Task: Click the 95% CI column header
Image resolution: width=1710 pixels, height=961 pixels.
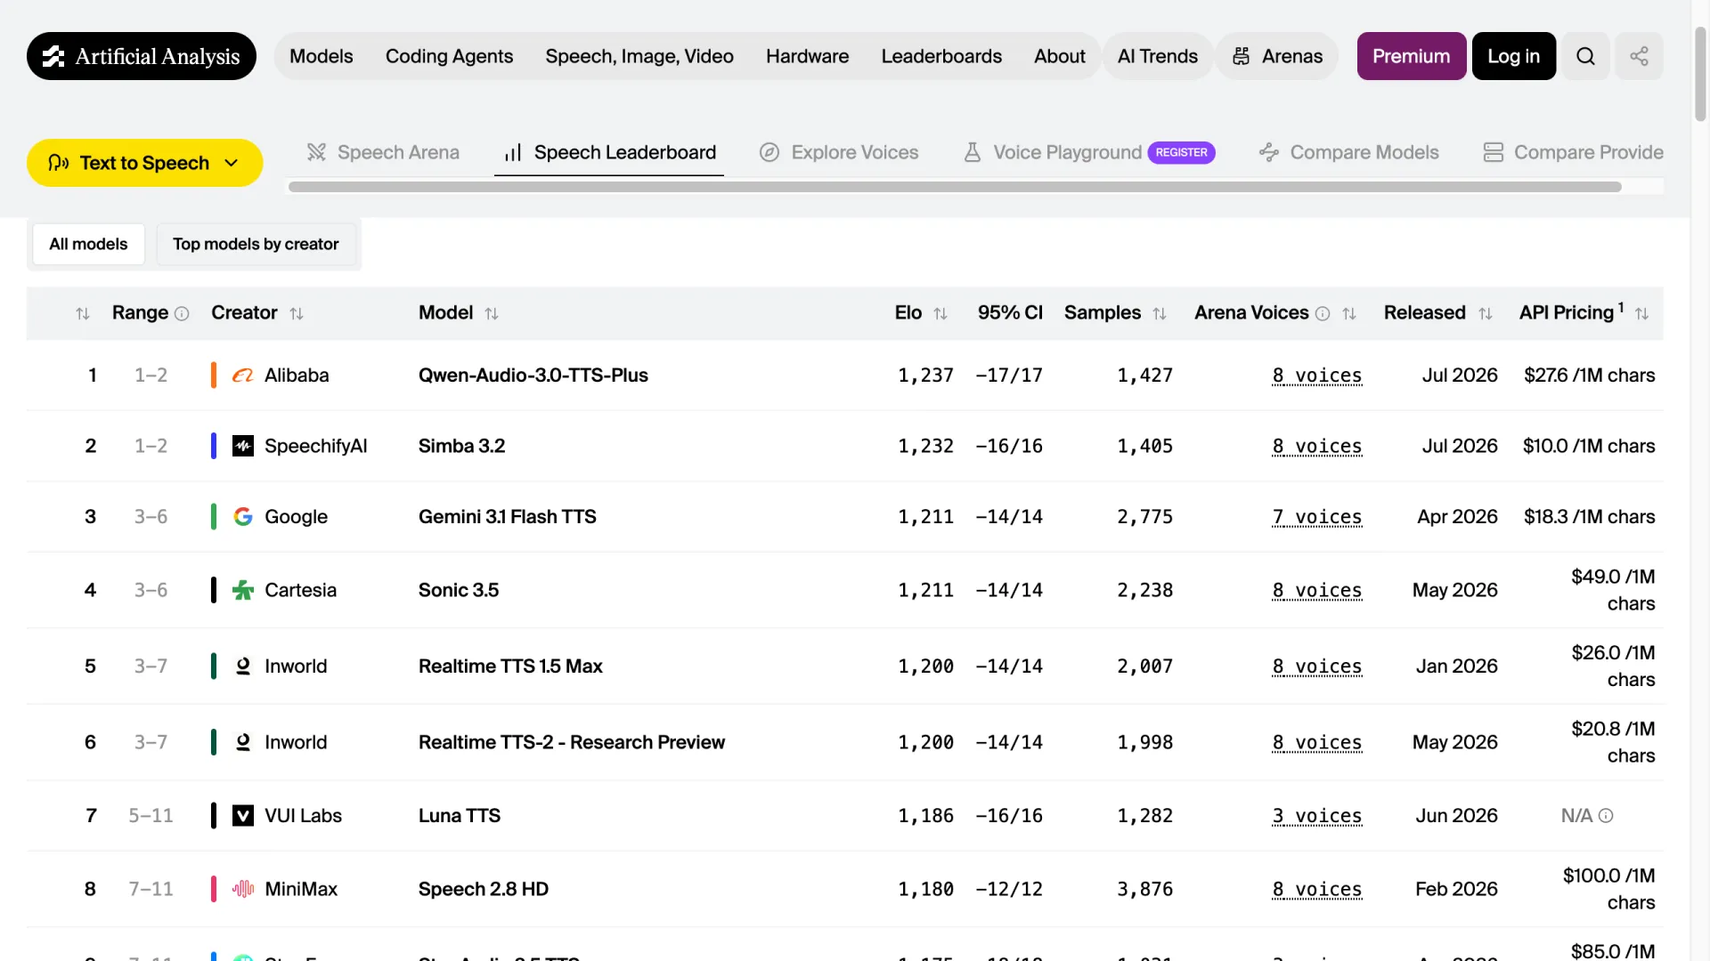Action: [1010, 313]
